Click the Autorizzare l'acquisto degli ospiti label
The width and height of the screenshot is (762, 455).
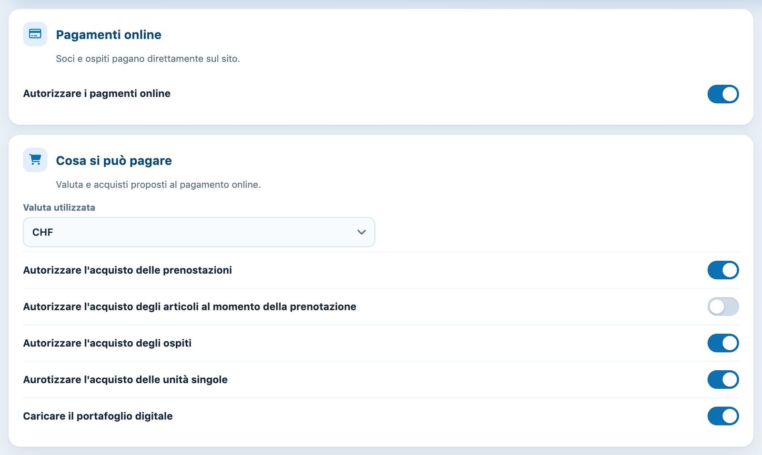(107, 343)
